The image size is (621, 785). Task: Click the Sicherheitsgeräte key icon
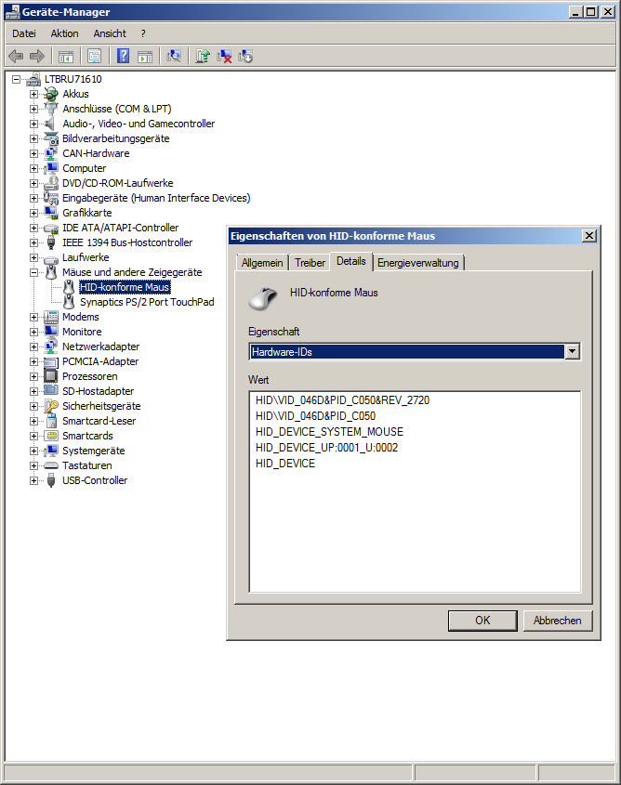pos(51,406)
